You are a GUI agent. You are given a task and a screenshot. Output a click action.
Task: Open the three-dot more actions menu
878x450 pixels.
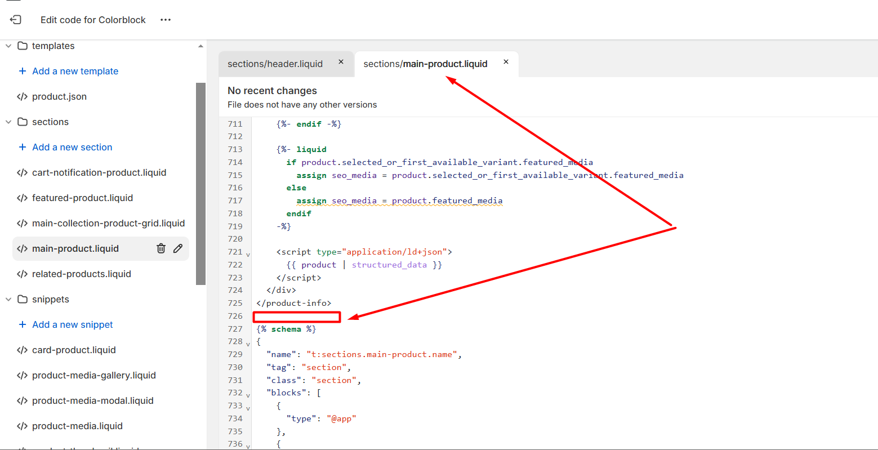click(165, 20)
